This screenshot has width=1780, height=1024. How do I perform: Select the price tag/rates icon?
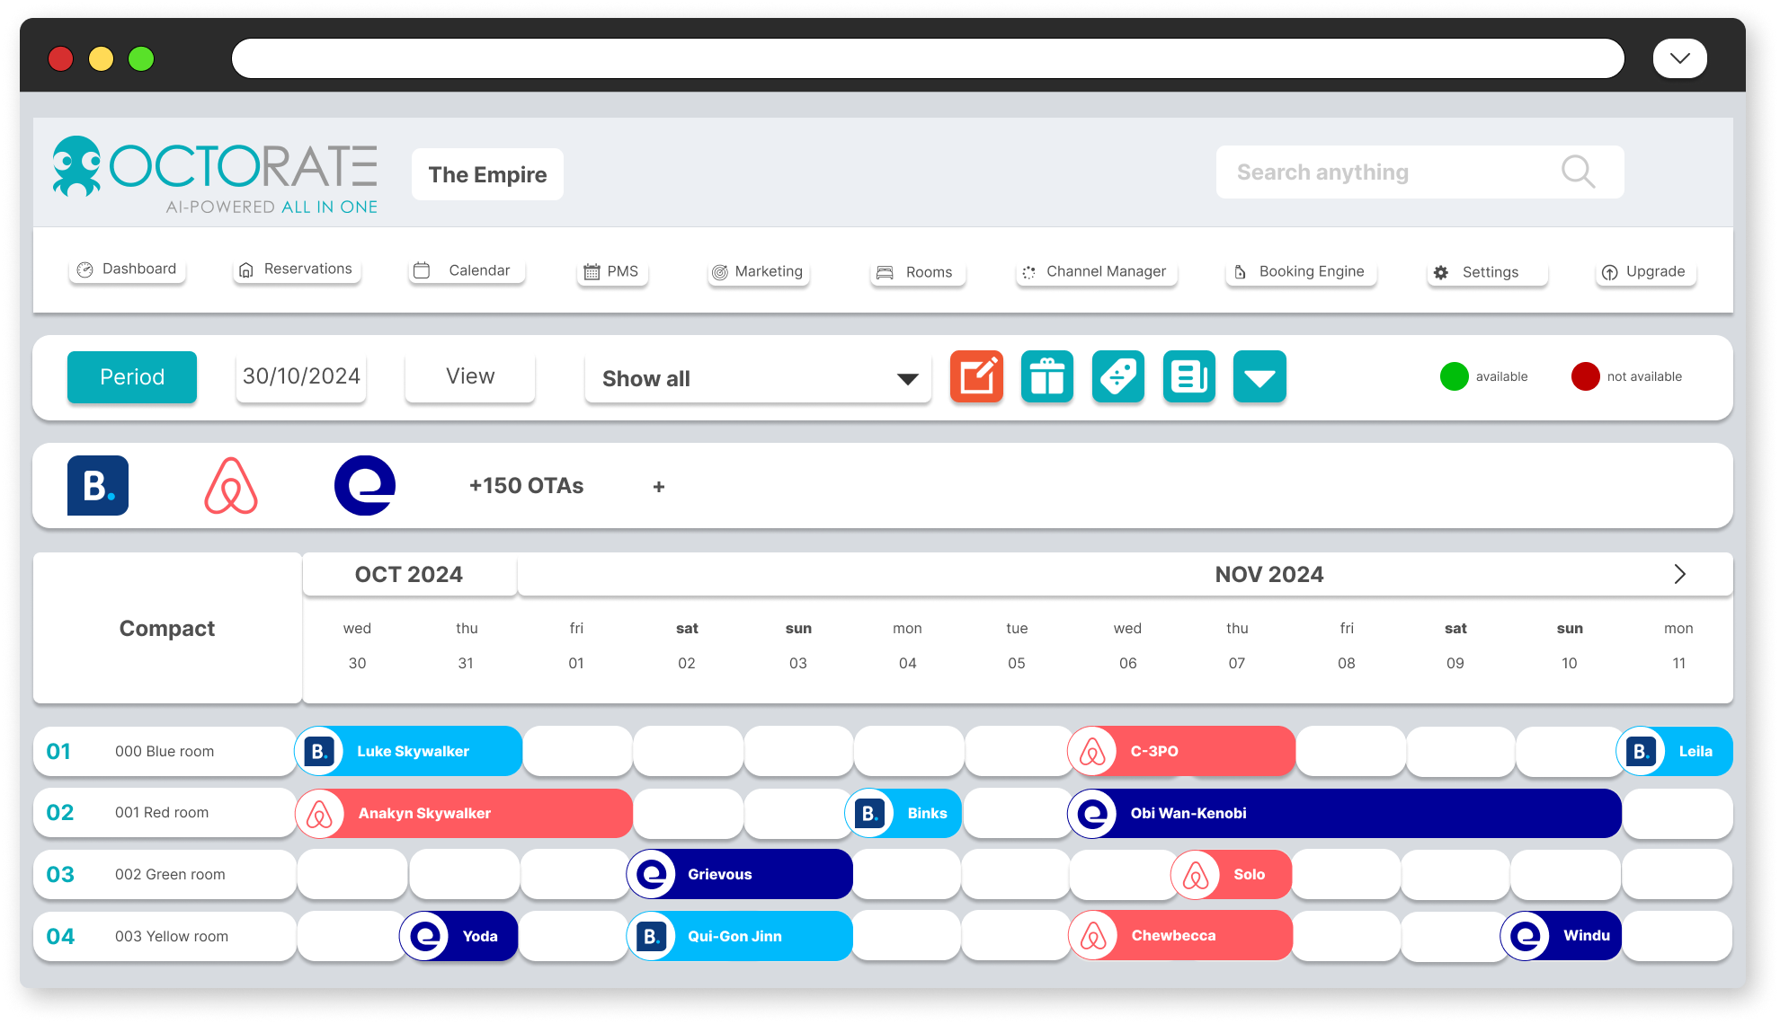(1117, 376)
